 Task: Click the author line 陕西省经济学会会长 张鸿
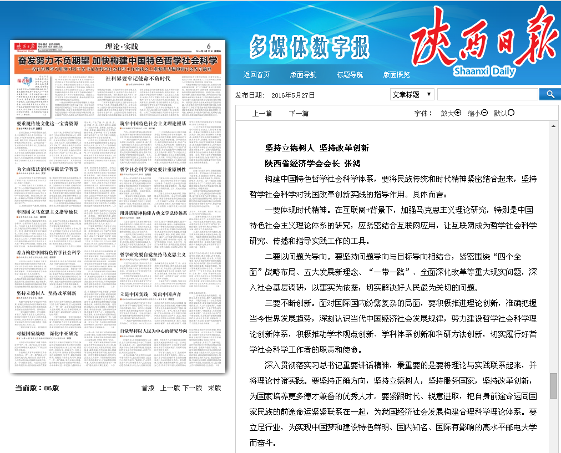(313, 164)
